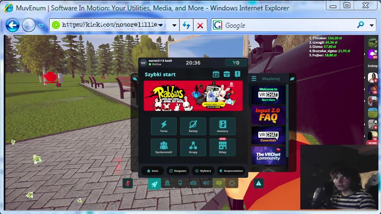Image resolution: width=381 pixels, height=214 pixels.
Task: Click the green site security icon
Action: click(x=56, y=25)
